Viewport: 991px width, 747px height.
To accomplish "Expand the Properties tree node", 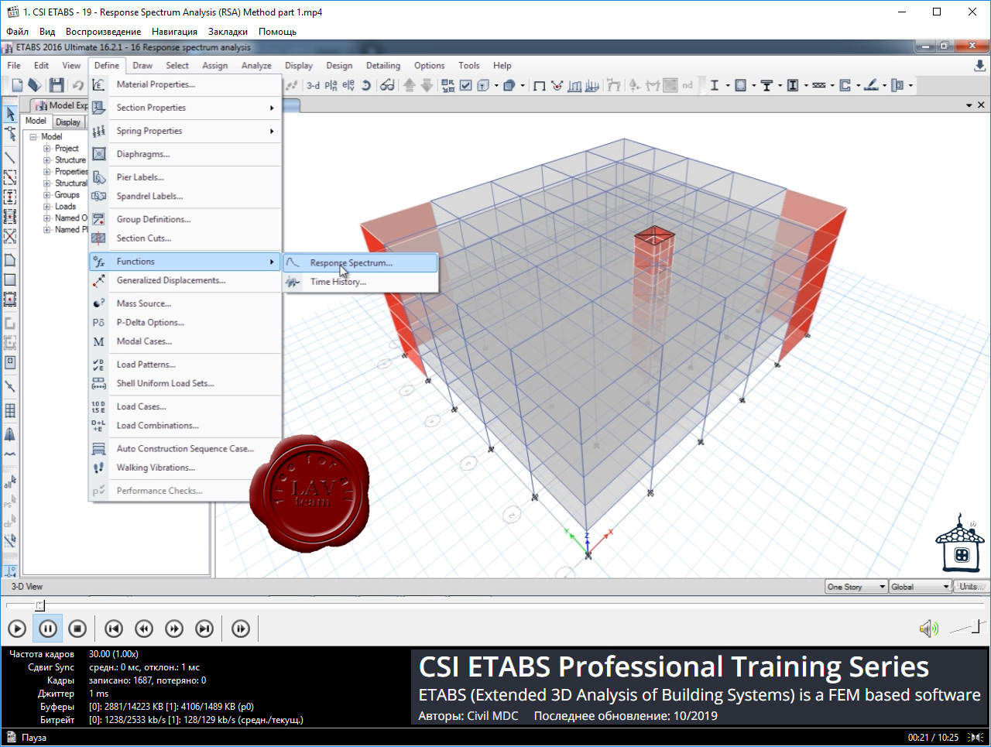I will (46, 172).
